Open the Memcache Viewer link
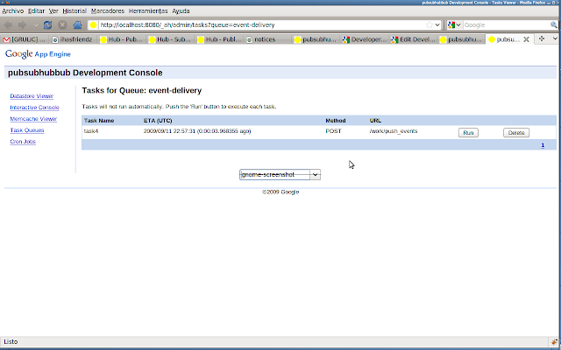This screenshot has width=561, height=350. coord(33,119)
